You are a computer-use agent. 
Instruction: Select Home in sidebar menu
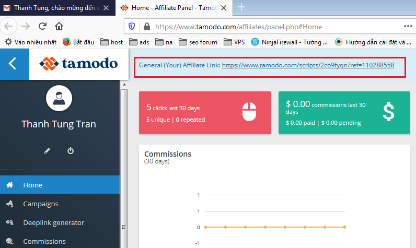tap(60, 185)
